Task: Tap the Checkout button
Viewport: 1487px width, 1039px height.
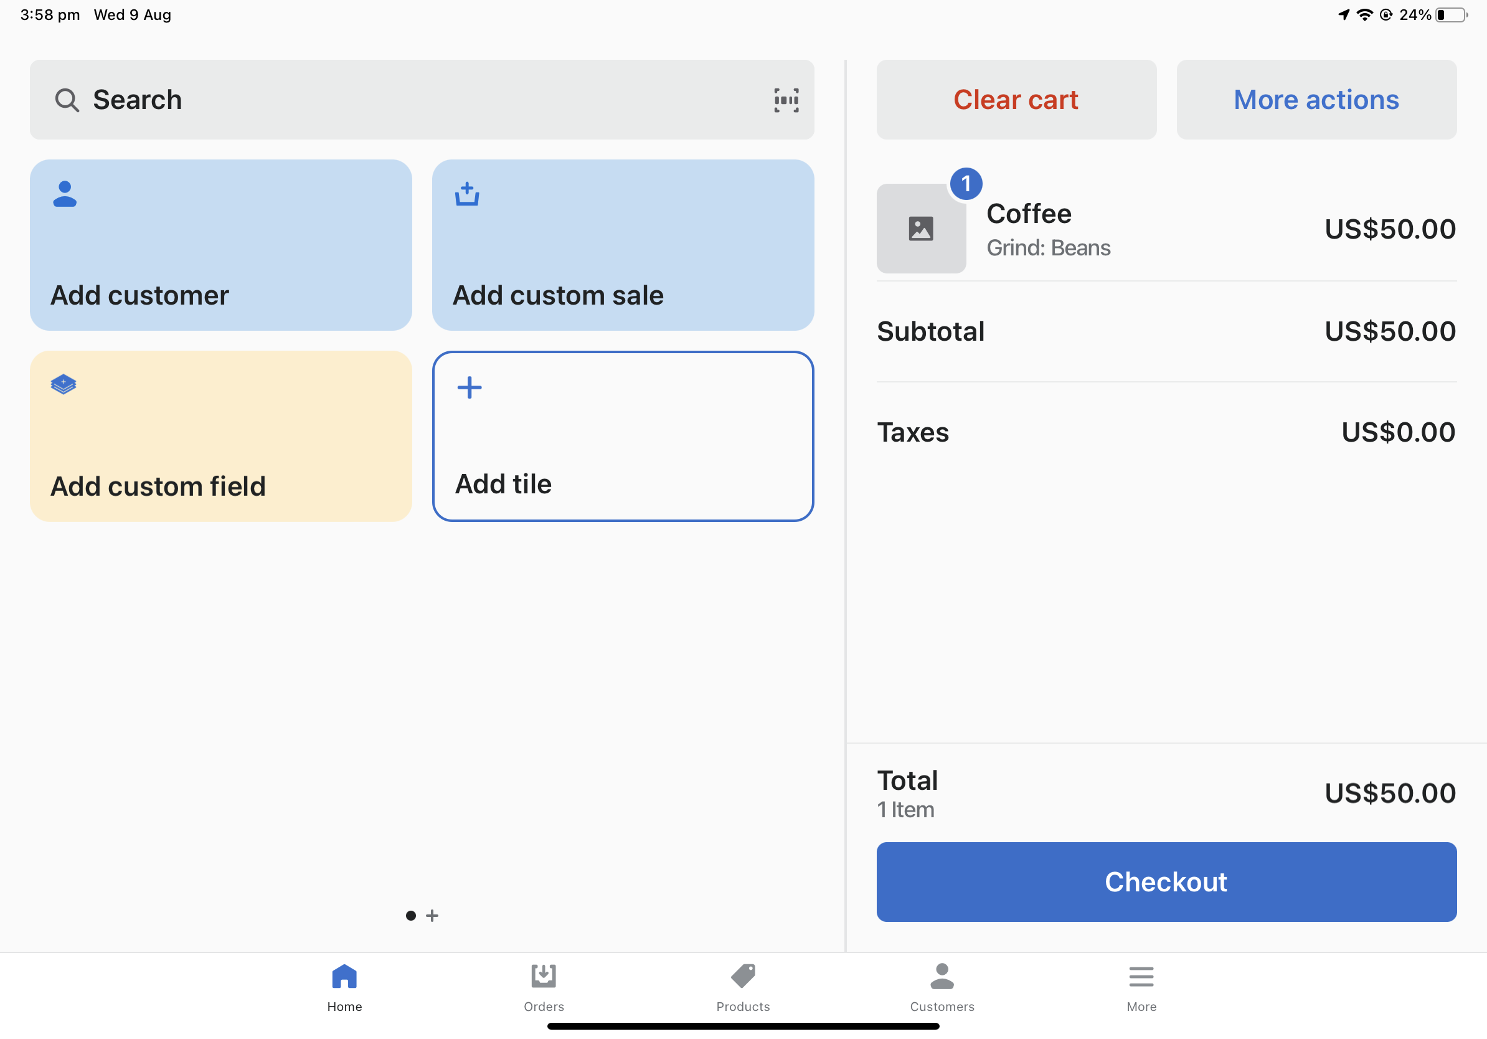Action: point(1165,881)
